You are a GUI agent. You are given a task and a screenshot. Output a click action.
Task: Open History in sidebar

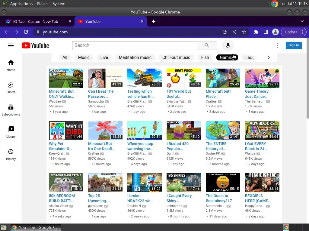point(11,155)
